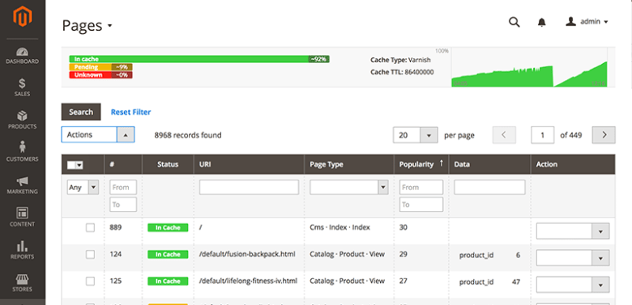632x305 pixels.
Task: Click Cache Type: Varnish text
Action: tap(400, 60)
